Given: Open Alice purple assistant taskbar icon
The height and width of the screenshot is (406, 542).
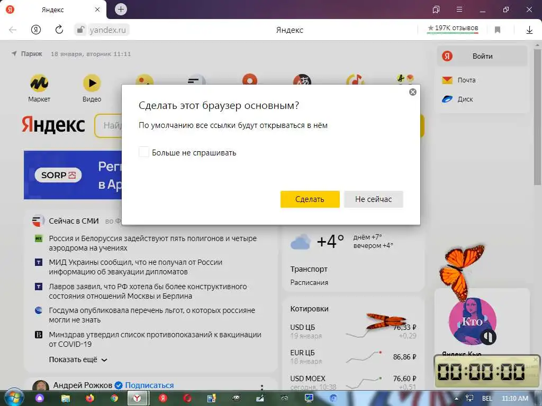Looking at the screenshot, I should [40, 398].
